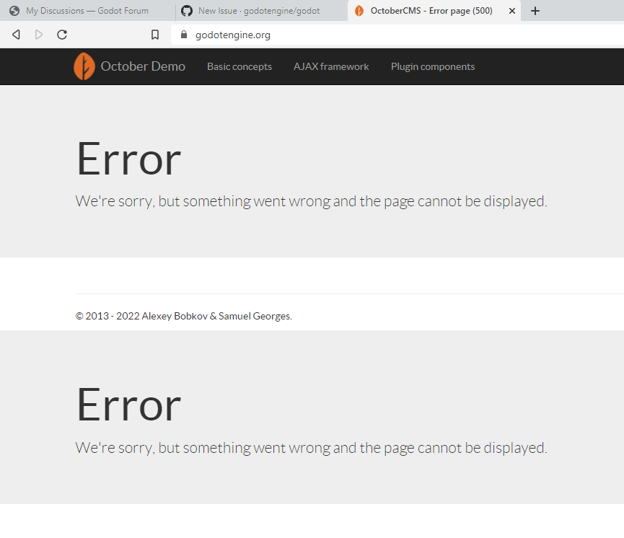Click the large Error heading
Viewport: 624px width, 538px height.
pyautogui.click(x=128, y=159)
